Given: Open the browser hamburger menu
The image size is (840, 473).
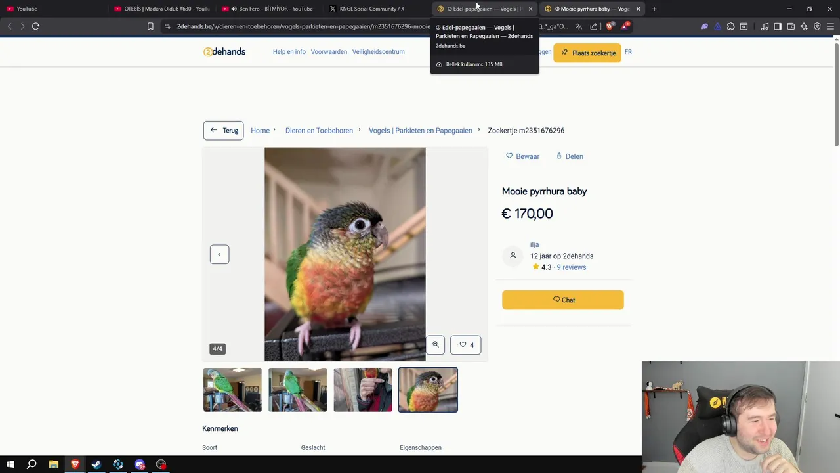Looking at the screenshot, I should tap(830, 26).
